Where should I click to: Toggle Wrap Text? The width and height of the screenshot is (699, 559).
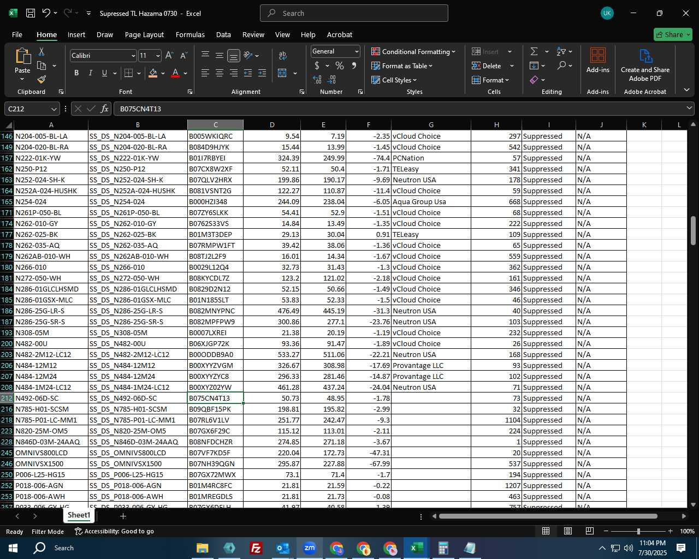point(283,56)
